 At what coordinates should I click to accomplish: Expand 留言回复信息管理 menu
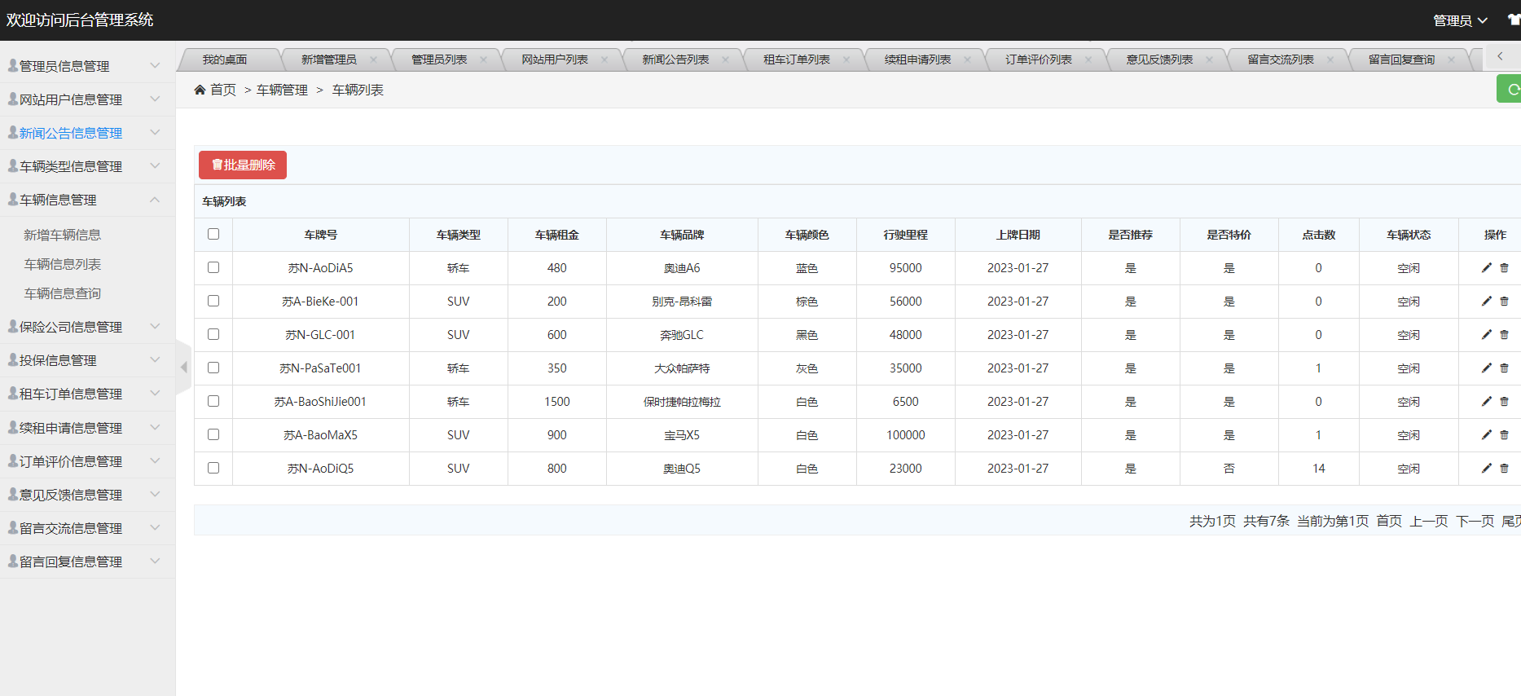click(87, 562)
